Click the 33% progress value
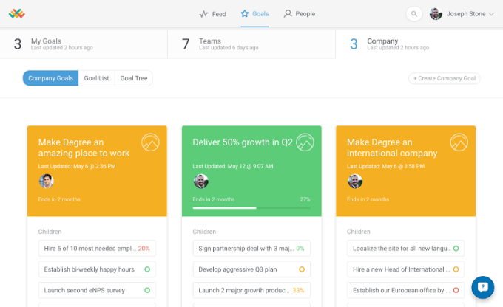The image size is (503, 307). [x=298, y=290]
